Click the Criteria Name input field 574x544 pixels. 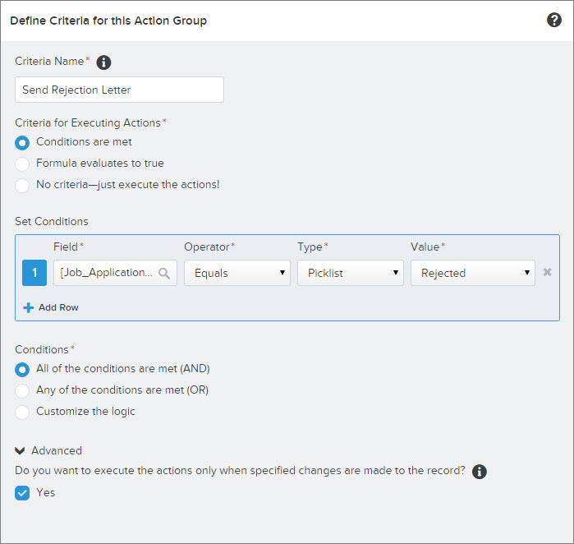(119, 90)
